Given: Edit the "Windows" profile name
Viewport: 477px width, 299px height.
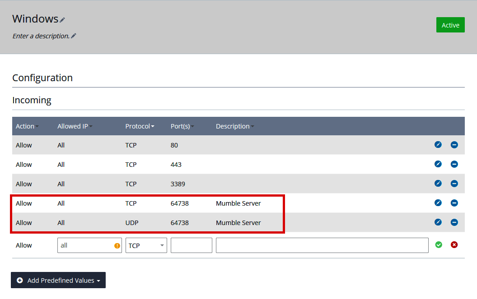Looking at the screenshot, I should point(61,19).
